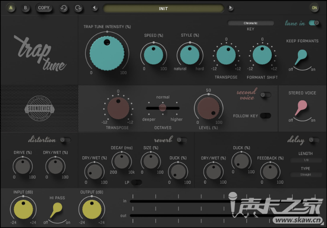Flip the Keep Formants lever
327x228 pixels.
[301, 57]
